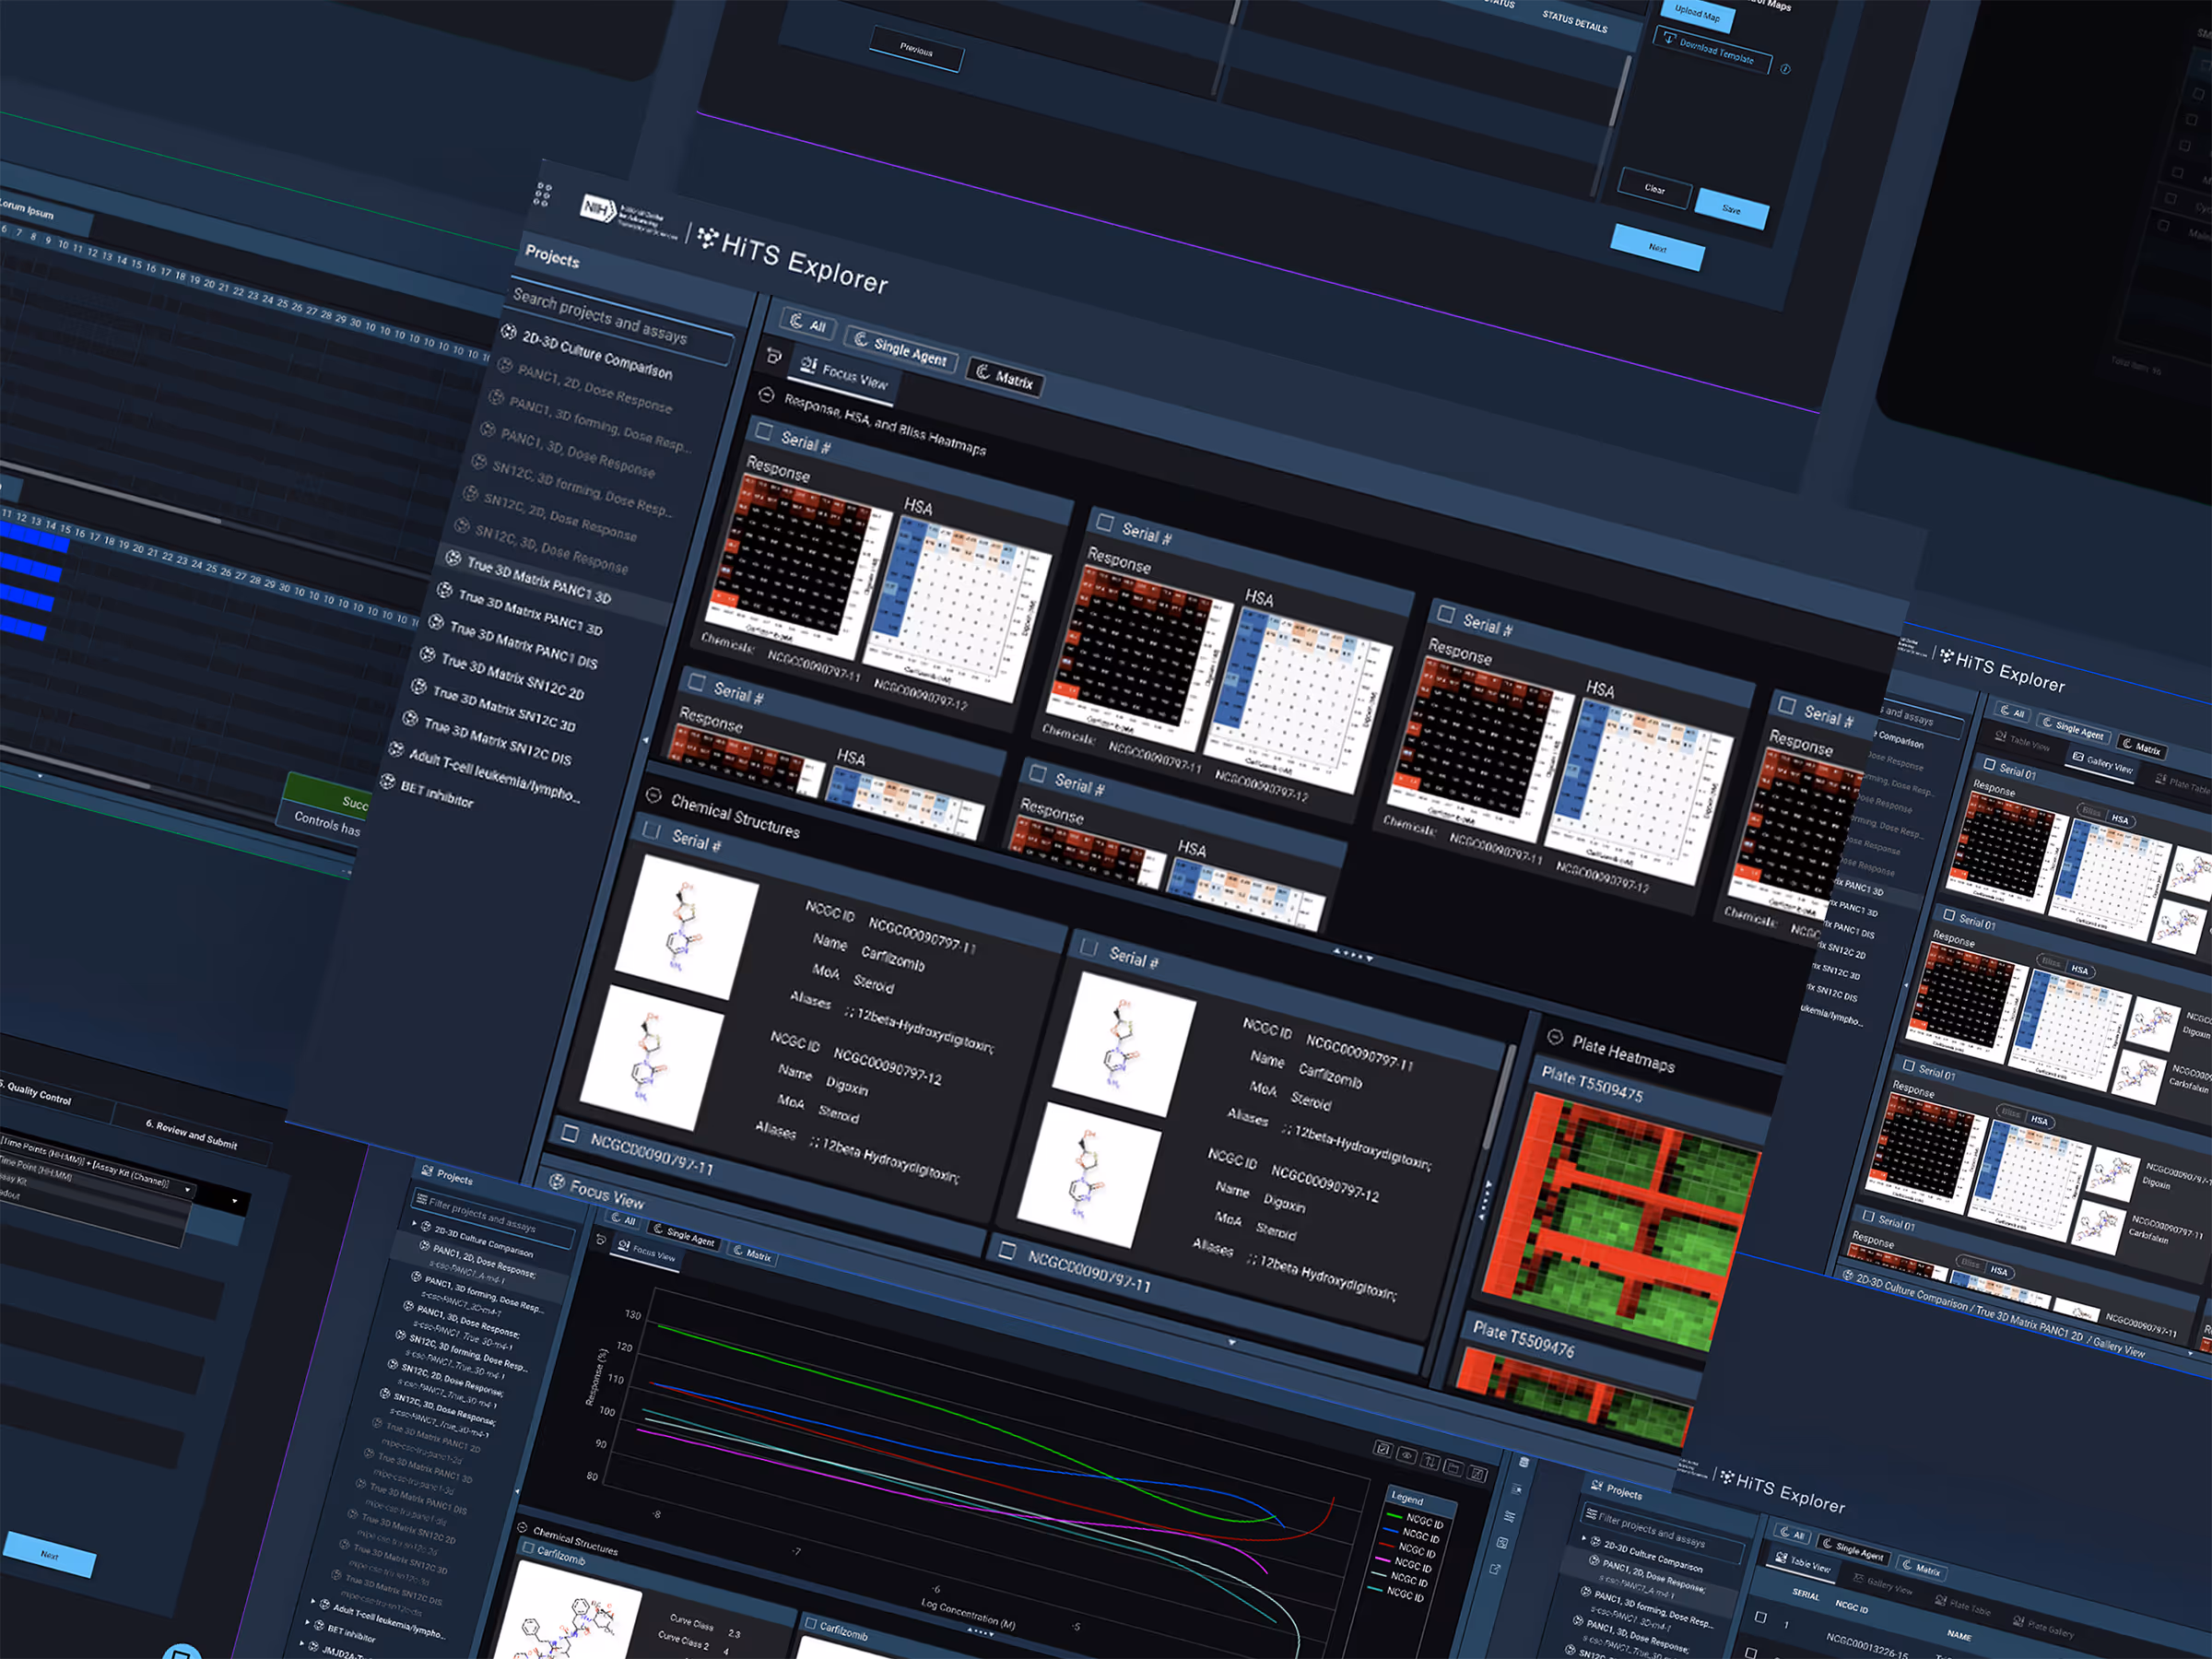The height and width of the screenshot is (1659, 2212).
Task: Click the Projects icon in the Table View window
Action: 1595,1487
